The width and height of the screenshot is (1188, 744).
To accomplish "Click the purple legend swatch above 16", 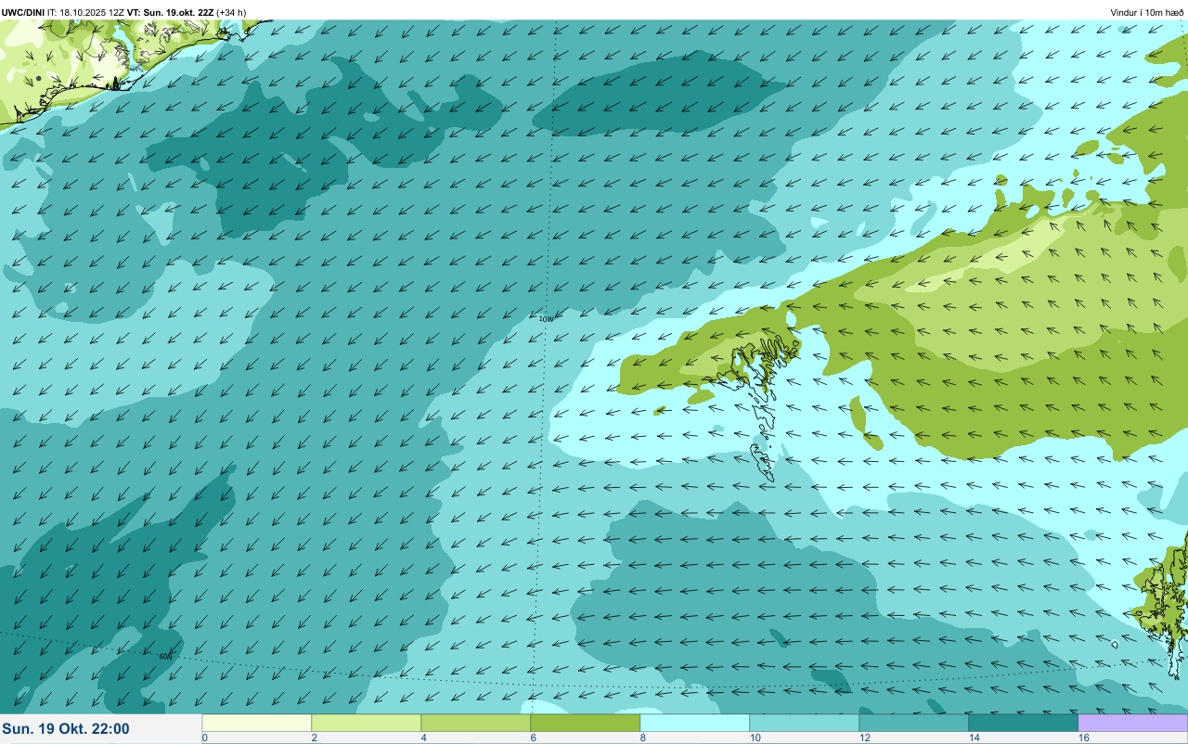I will [1133, 723].
